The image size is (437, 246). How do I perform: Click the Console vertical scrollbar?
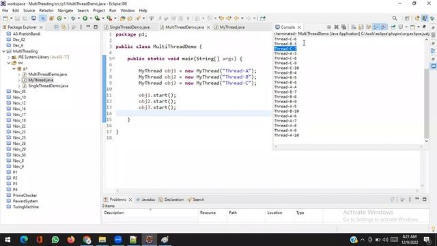[426, 103]
